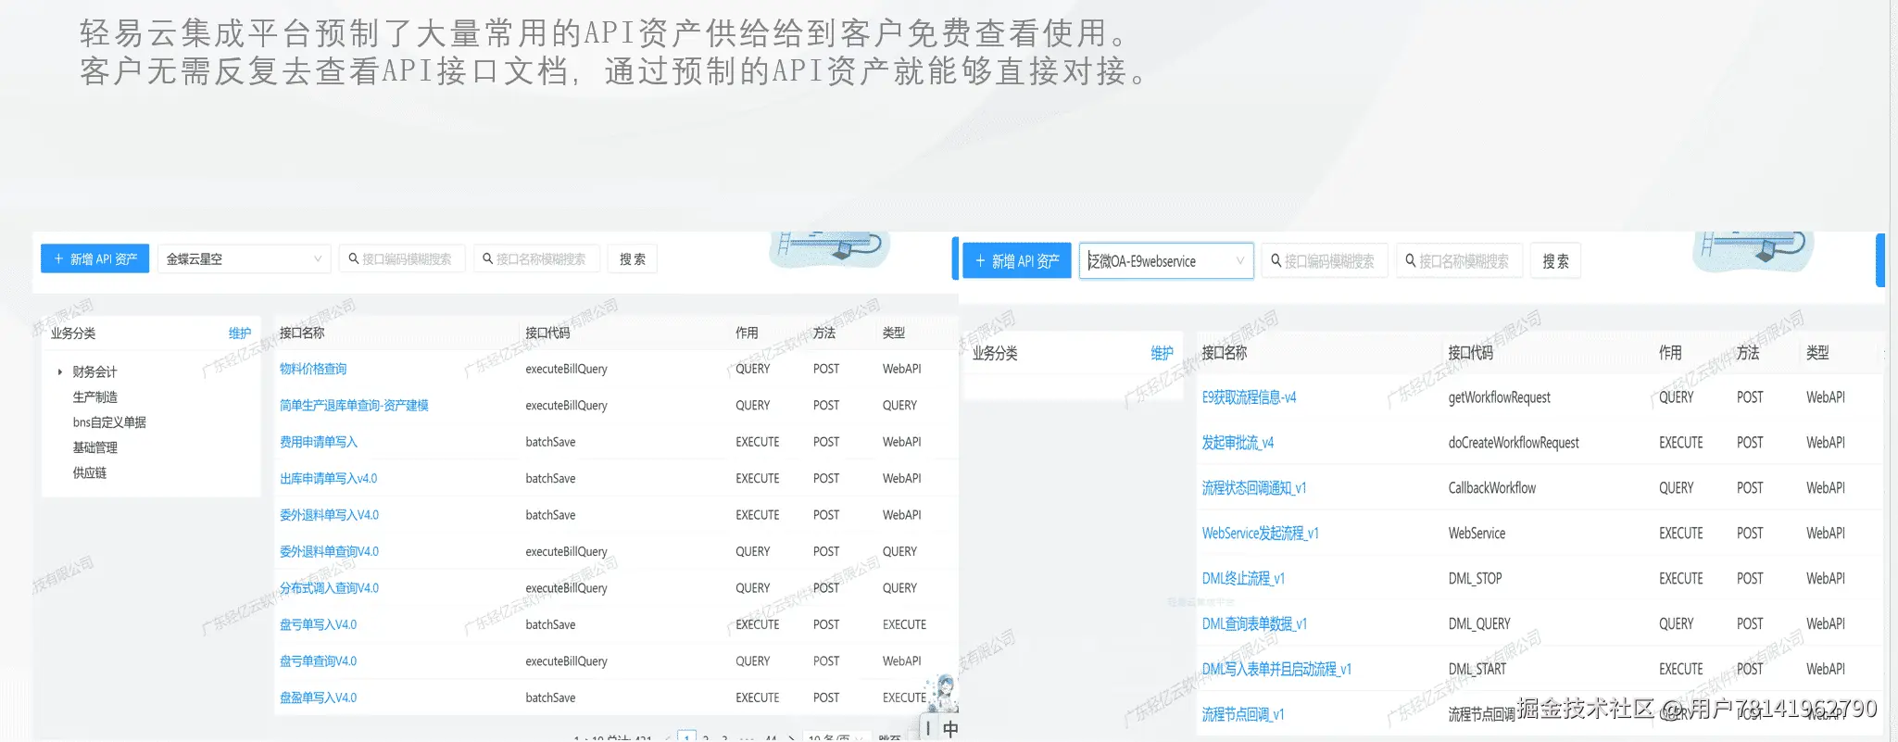The height and width of the screenshot is (742, 1898).
Task: Click right table's 接口名称 column header
Action: 1224,353
